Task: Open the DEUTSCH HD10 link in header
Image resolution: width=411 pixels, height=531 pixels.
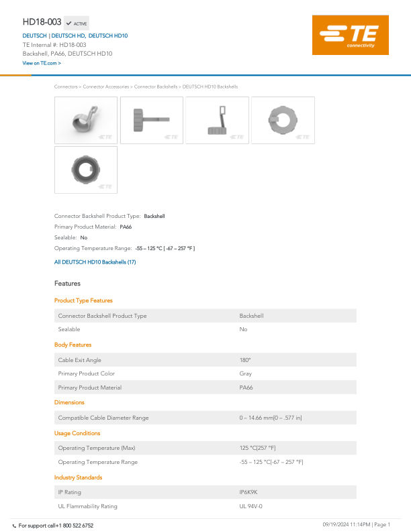Action: (x=108, y=36)
